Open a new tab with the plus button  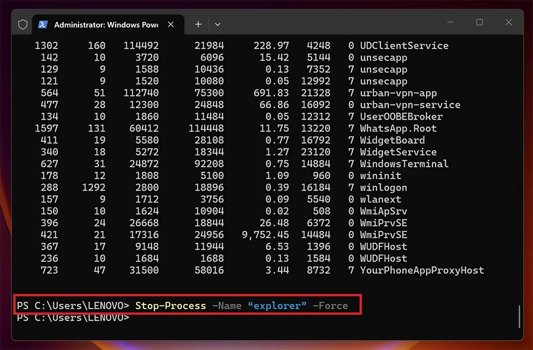(198, 24)
